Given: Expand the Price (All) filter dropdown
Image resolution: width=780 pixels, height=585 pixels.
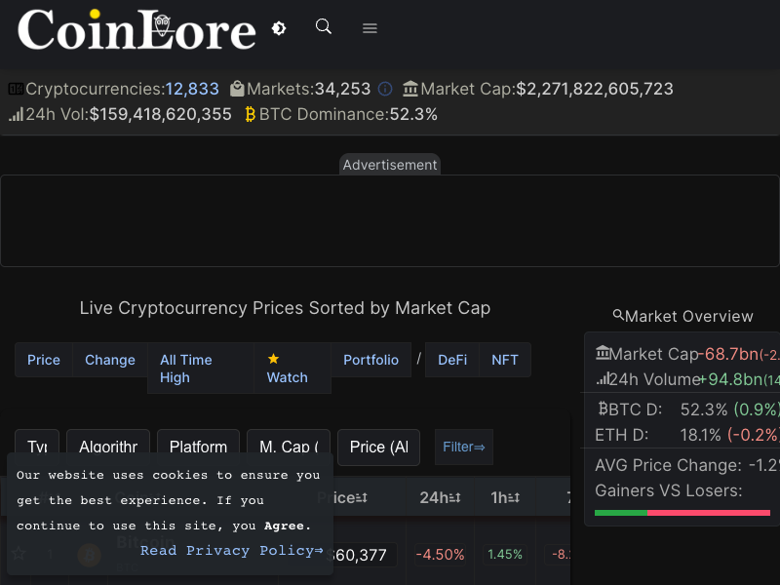Looking at the screenshot, I should (378, 447).
